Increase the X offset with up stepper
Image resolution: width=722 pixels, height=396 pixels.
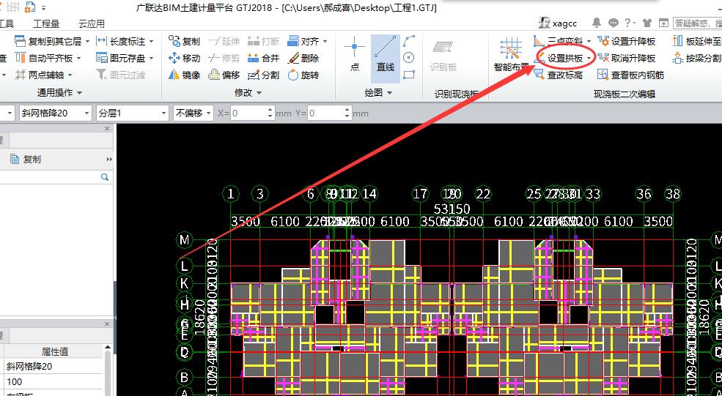[x=270, y=110]
